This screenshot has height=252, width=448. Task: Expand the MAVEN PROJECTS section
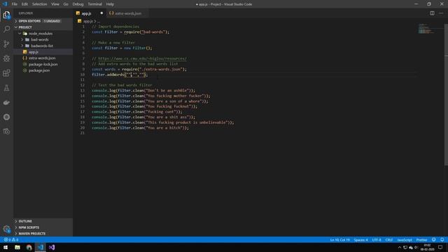pyautogui.click(x=43, y=233)
